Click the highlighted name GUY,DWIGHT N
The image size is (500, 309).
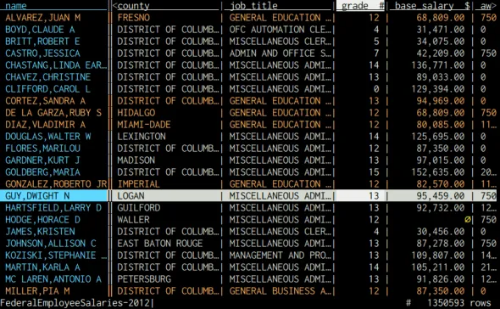[37, 196]
